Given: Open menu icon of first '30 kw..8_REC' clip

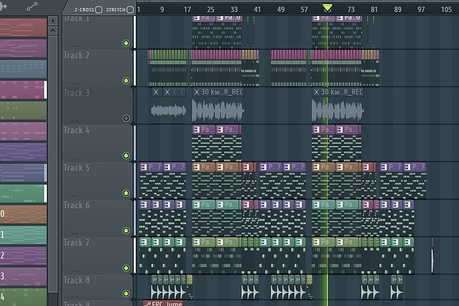Looking at the screenshot, I should click(196, 92).
